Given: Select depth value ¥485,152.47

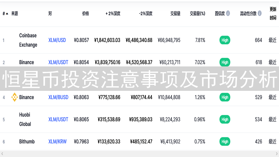Looking at the screenshot, I should coord(141,142).
